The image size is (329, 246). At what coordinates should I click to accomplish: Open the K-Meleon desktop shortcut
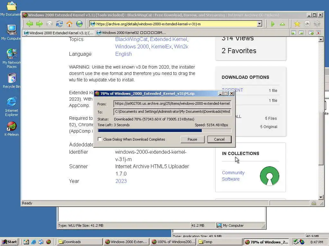click(x=12, y=129)
